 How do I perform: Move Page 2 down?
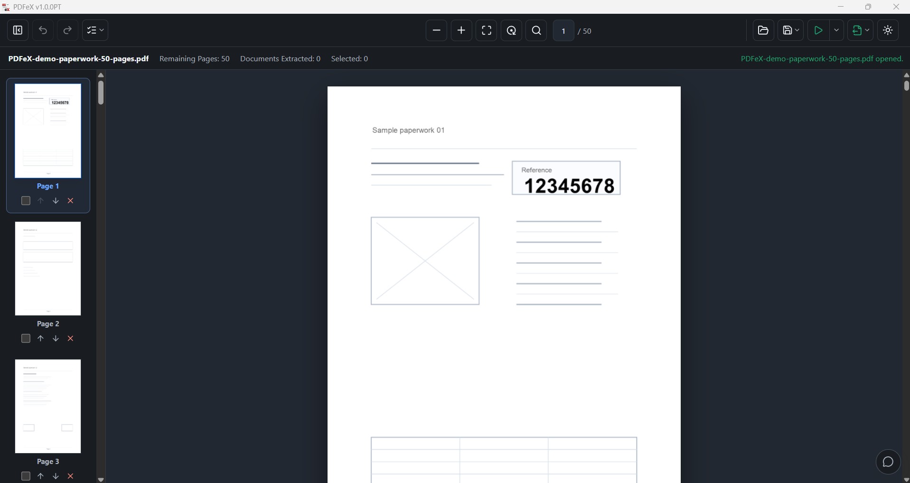[x=56, y=339]
